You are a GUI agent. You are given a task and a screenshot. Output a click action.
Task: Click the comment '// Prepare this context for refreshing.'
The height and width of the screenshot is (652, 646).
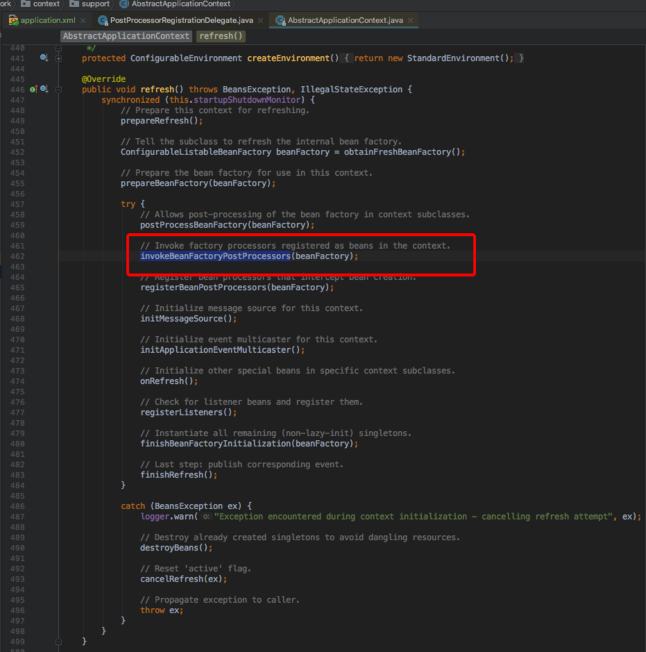[215, 110]
